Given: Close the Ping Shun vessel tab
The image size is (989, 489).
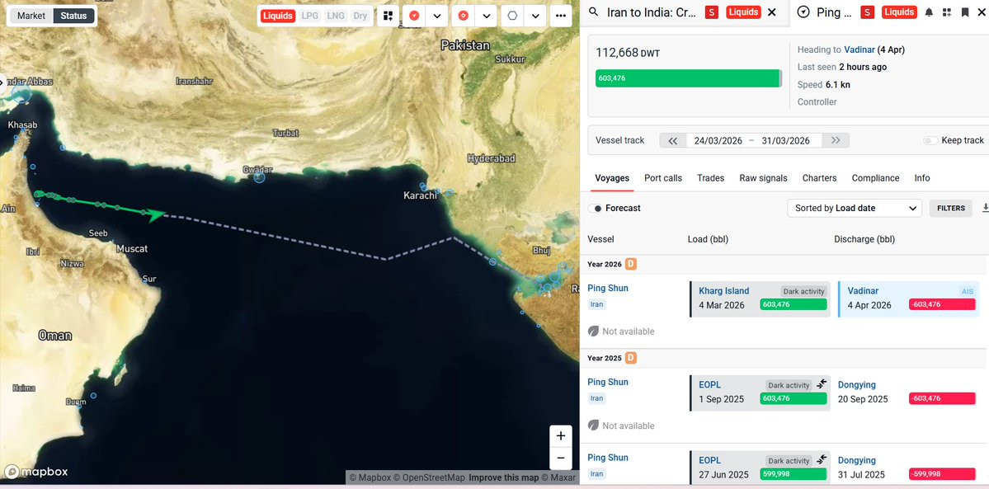Looking at the screenshot, I should pyautogui.click(x=982, y=12).
